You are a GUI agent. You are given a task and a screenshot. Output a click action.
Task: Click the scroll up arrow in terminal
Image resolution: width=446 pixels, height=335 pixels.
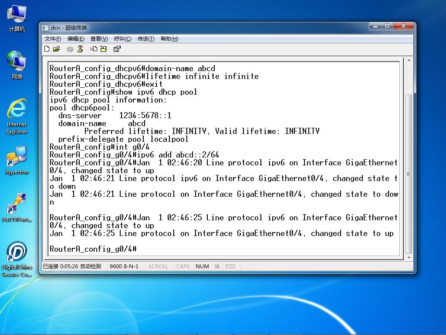[409, 60]
